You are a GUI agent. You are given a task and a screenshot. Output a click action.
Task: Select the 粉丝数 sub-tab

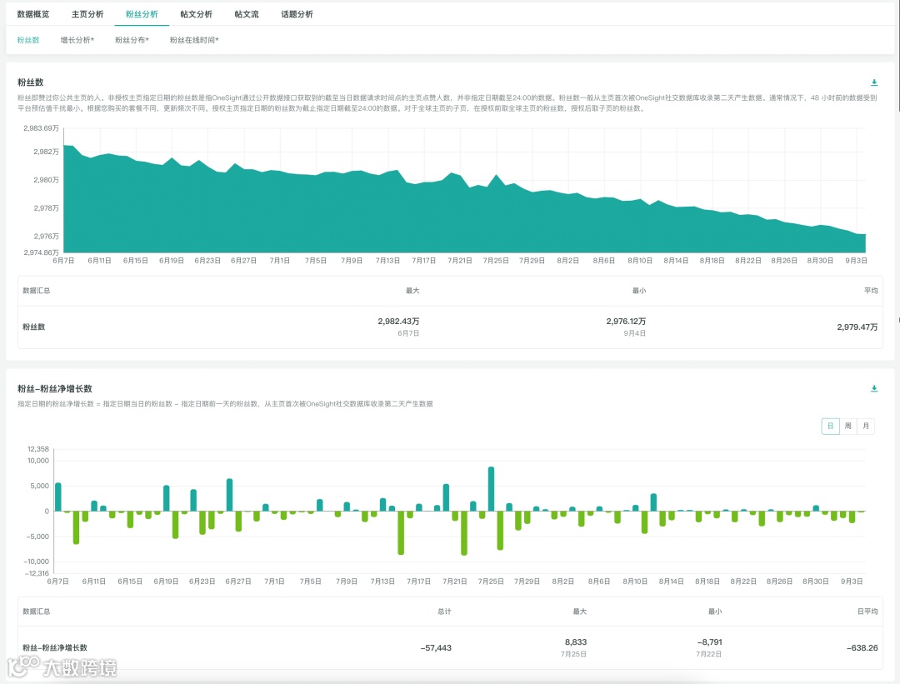(28, 40)
